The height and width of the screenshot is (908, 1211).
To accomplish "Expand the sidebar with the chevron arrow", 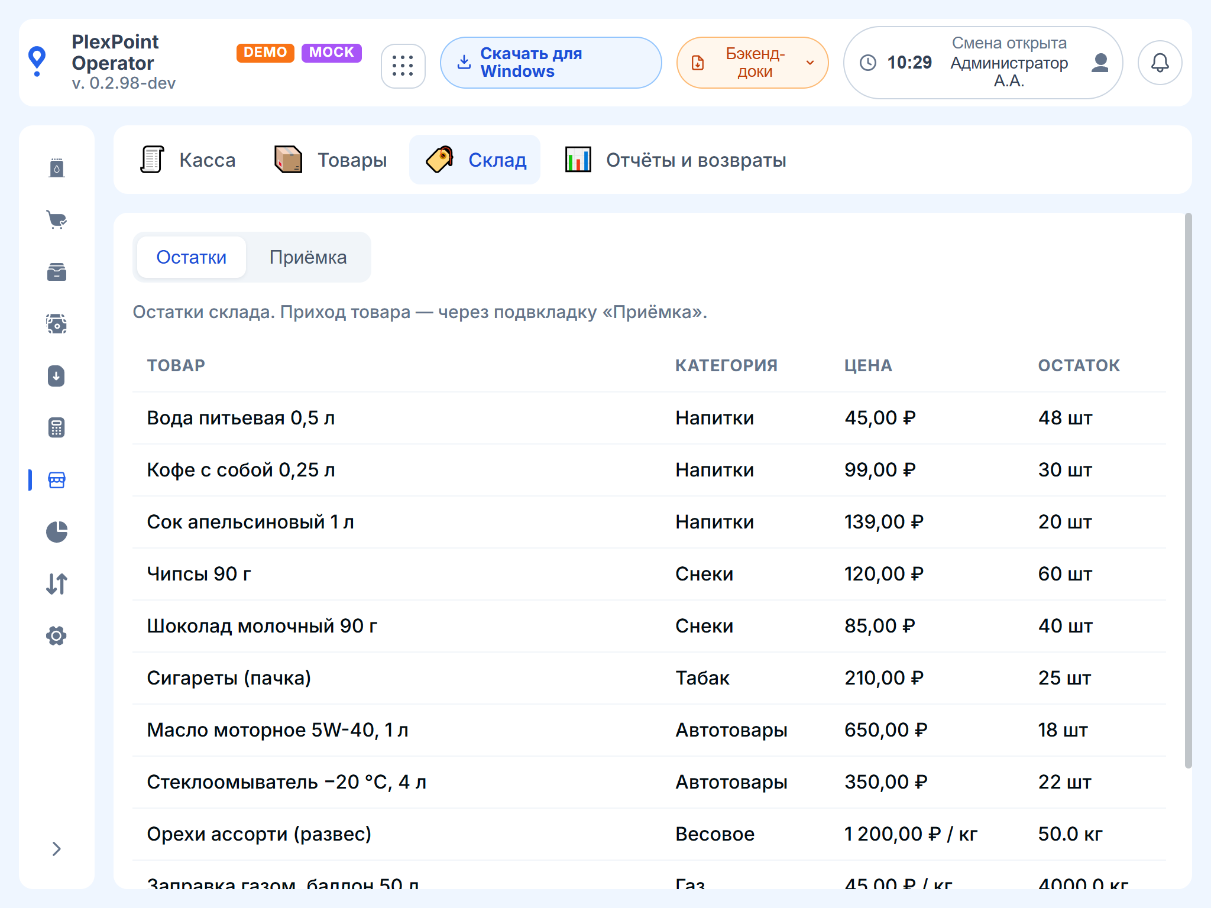I will click(57, 849).
